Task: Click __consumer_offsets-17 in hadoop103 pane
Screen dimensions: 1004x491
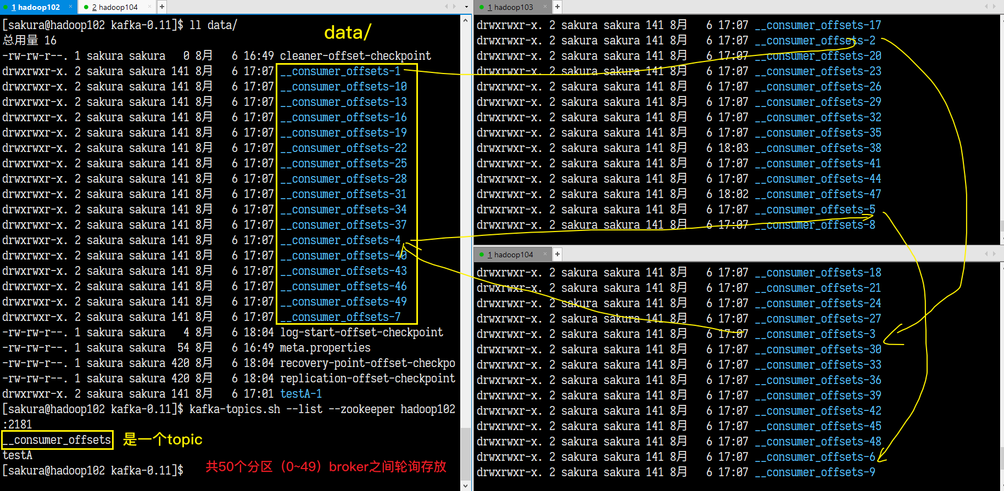Action: click(x=818, y=25)
